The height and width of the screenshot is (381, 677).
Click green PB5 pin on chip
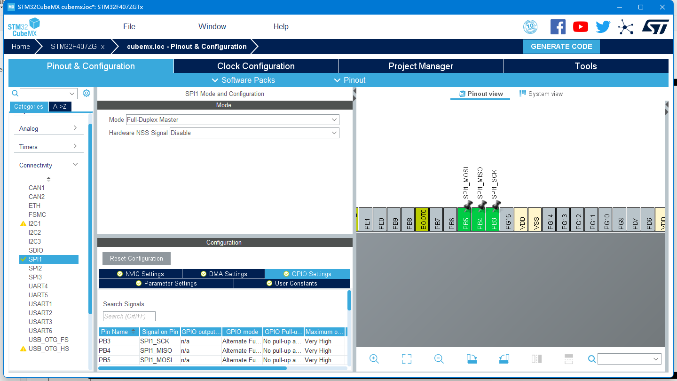pyautogui.click(x=464, y=219)
